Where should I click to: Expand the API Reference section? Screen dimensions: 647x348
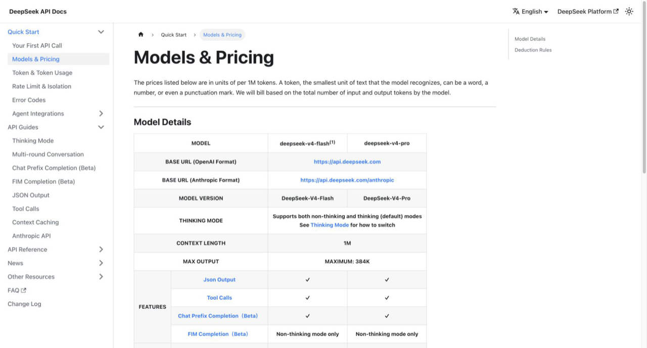(x=101, y=250)
